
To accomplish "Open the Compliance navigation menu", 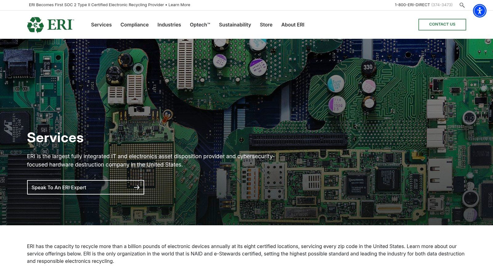I will (x=134, y=25).
